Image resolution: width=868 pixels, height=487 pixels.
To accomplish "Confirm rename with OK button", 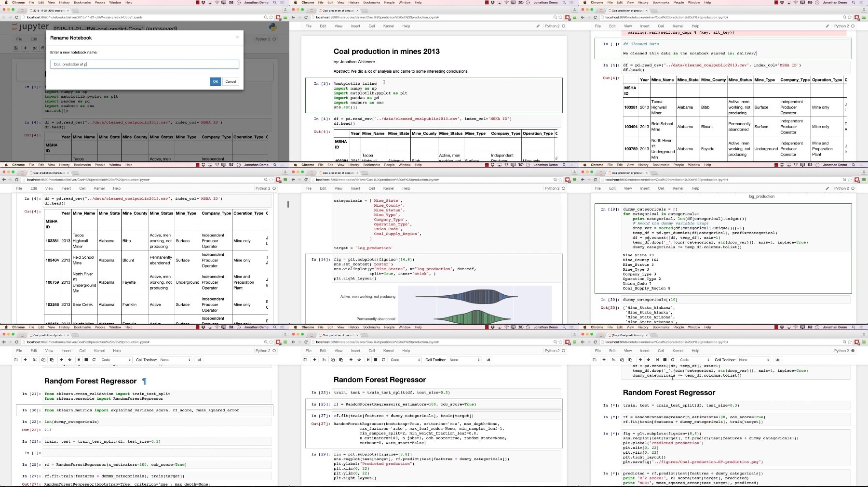I will tap(216, 81).
